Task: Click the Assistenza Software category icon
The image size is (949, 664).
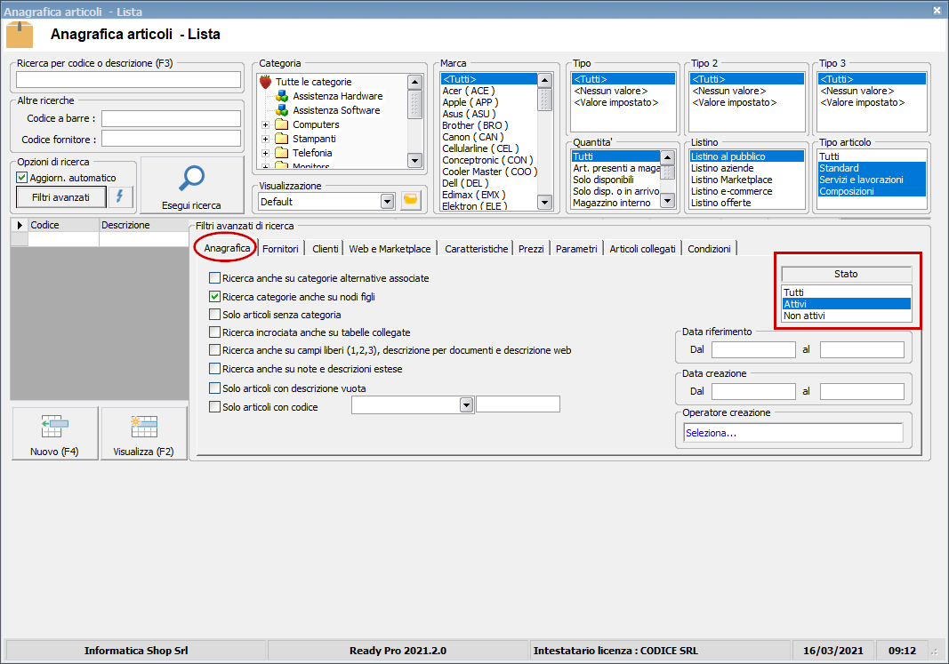Action: pyautogui.click(x=281, y=110)
